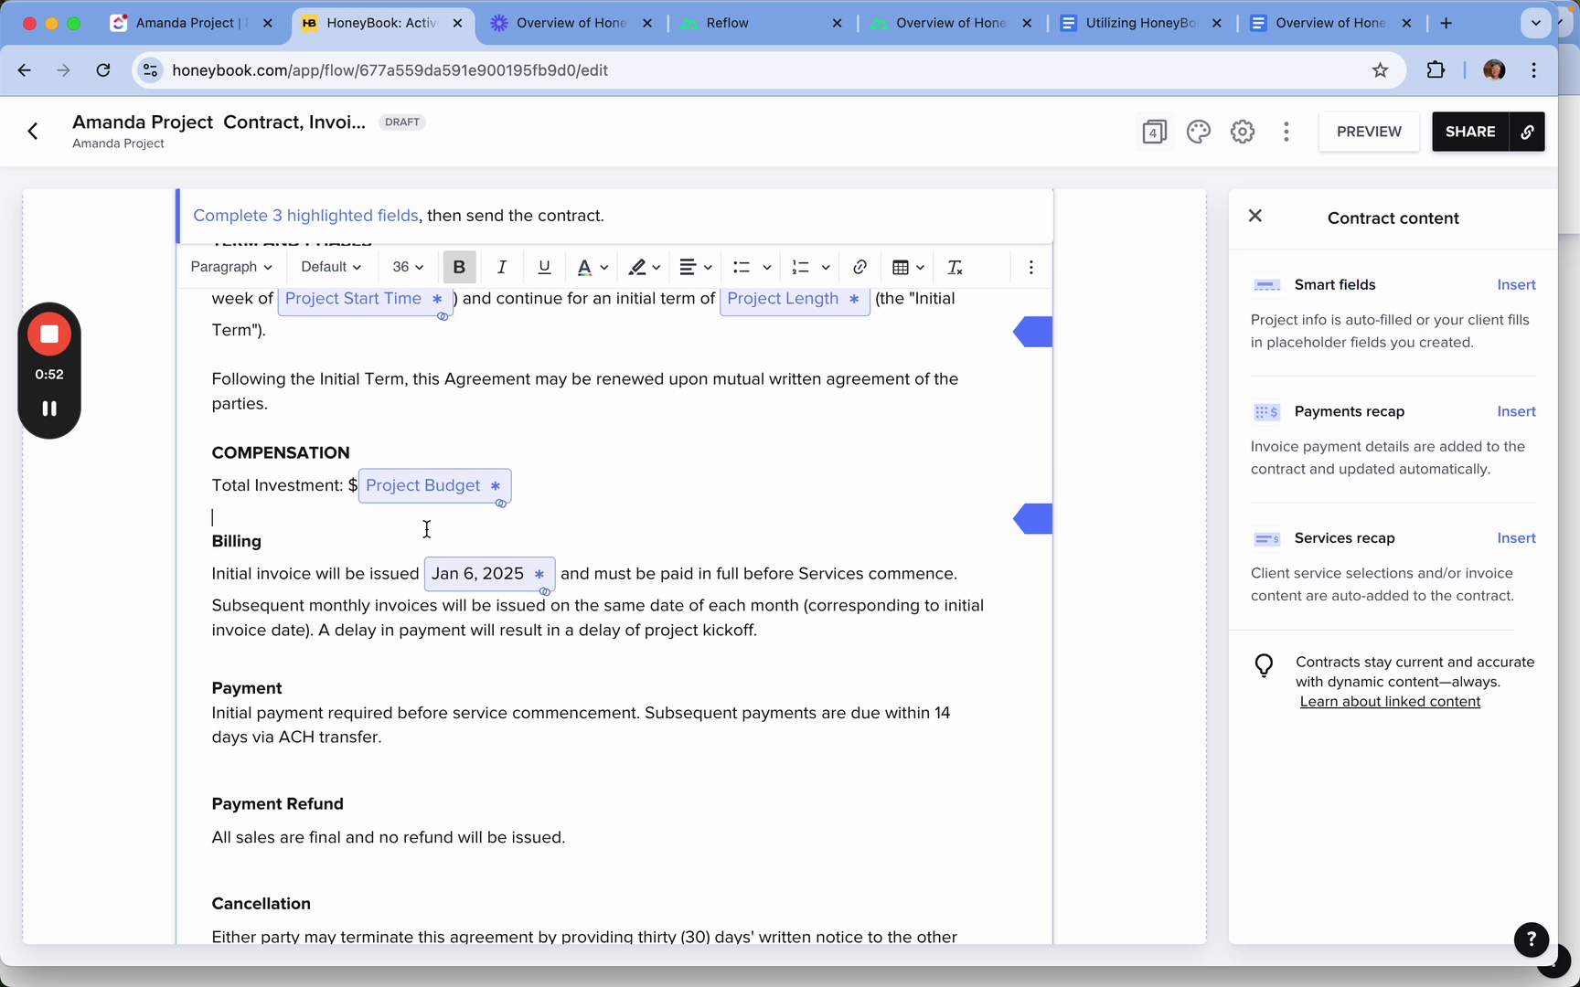Viewport: 1580px width, 987px height.
Task: Open the help question mark button
Action: (x=1531, y=939)
